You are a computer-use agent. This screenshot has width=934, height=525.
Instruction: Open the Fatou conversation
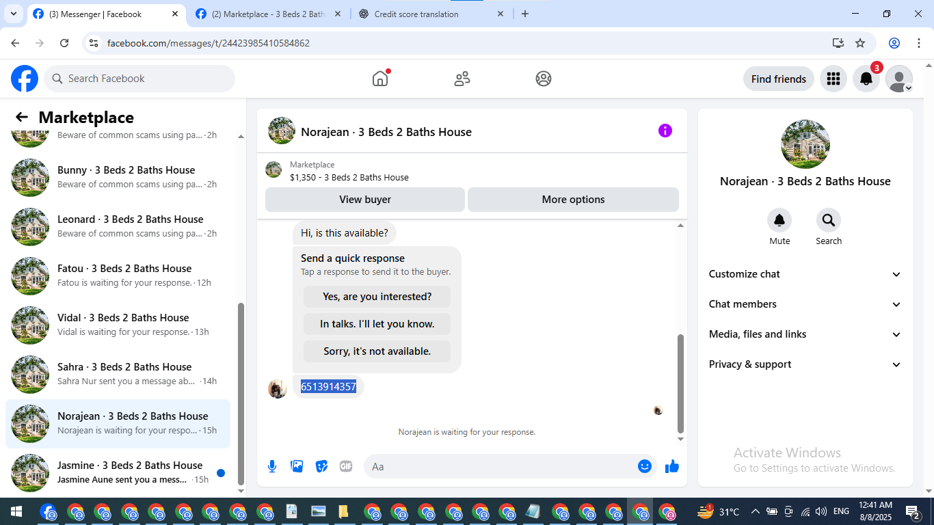(118, 275)
